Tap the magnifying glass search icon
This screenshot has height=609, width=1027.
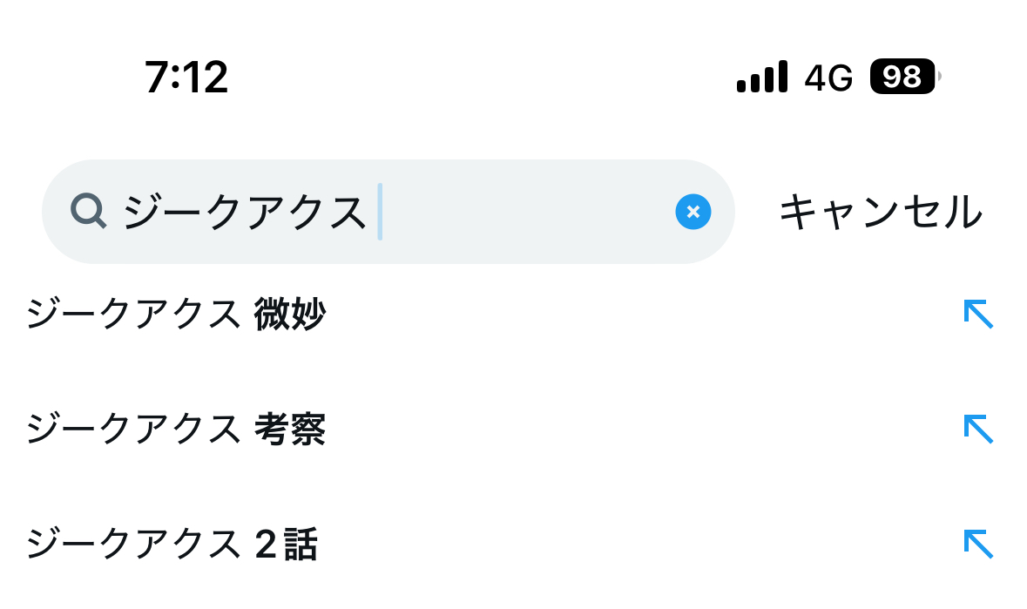[x=89, y=211]
